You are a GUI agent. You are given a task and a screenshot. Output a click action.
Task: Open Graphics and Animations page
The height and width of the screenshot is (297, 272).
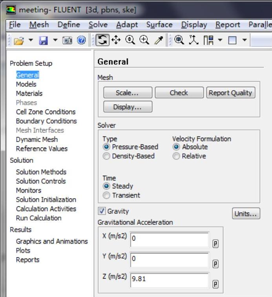coord(52,241)
